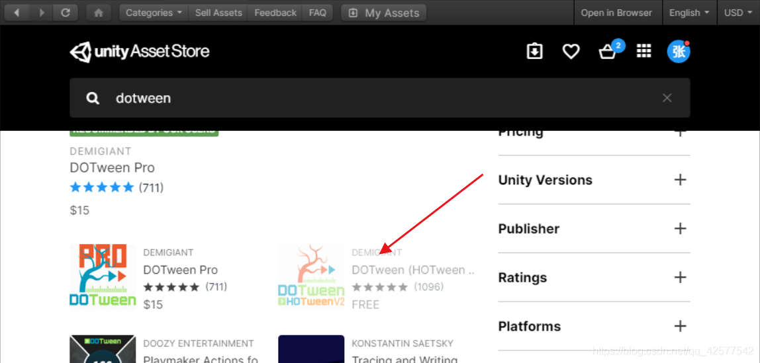The image size is (760, 363).
Task: Open the Feedback page
Action: (275, 13)
